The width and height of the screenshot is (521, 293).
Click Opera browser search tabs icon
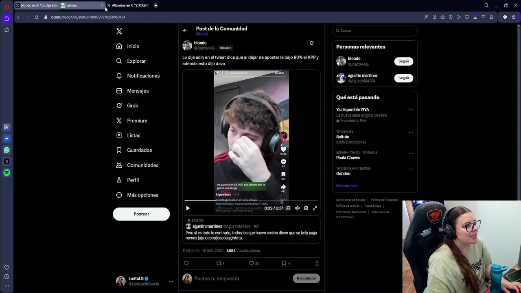486,5
